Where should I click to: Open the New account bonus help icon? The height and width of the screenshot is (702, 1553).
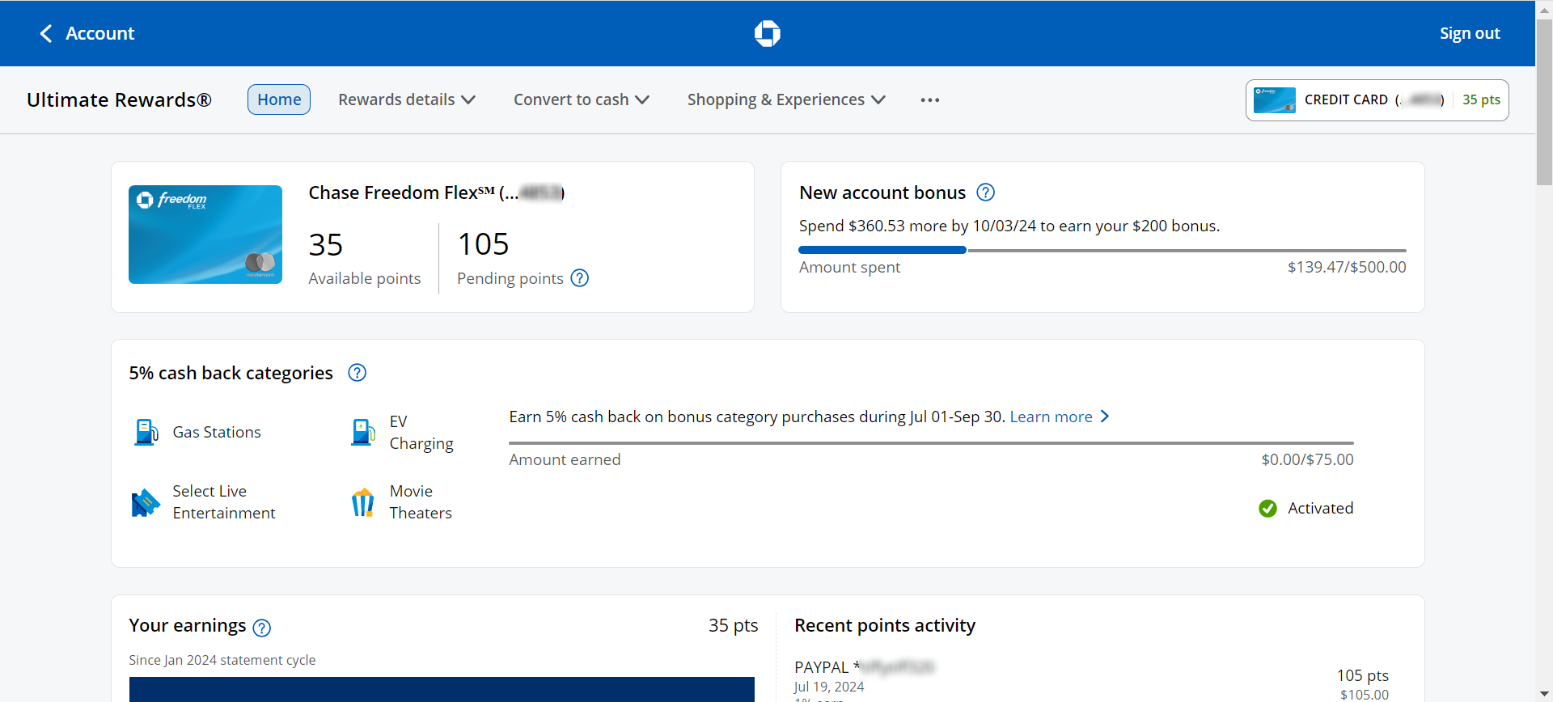(985, 192)
